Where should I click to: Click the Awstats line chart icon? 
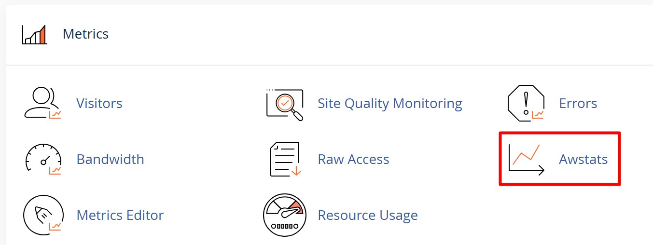[x=526, y=159]
